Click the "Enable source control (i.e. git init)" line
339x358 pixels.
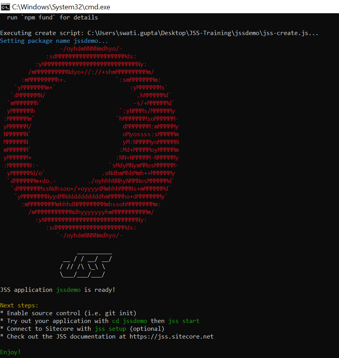pyautogui.click(x=68, y=313)
